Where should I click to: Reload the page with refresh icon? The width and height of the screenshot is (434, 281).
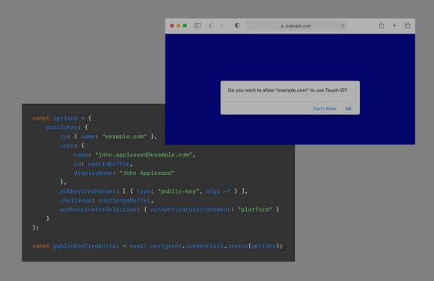(x=343, y=26)
